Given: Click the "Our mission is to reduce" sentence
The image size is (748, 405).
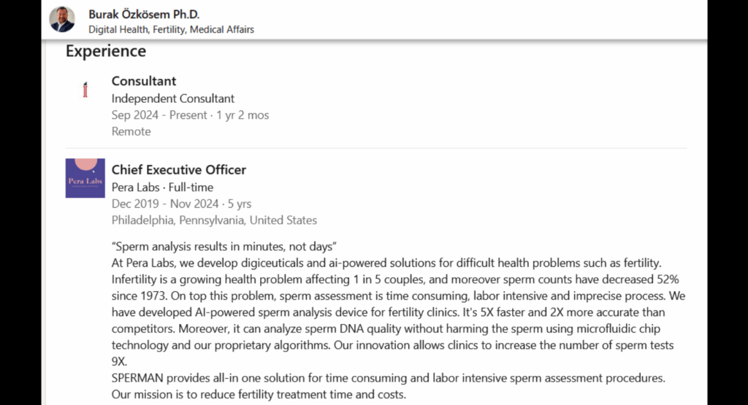Looking at the screenshot, I should click(259, 395).
